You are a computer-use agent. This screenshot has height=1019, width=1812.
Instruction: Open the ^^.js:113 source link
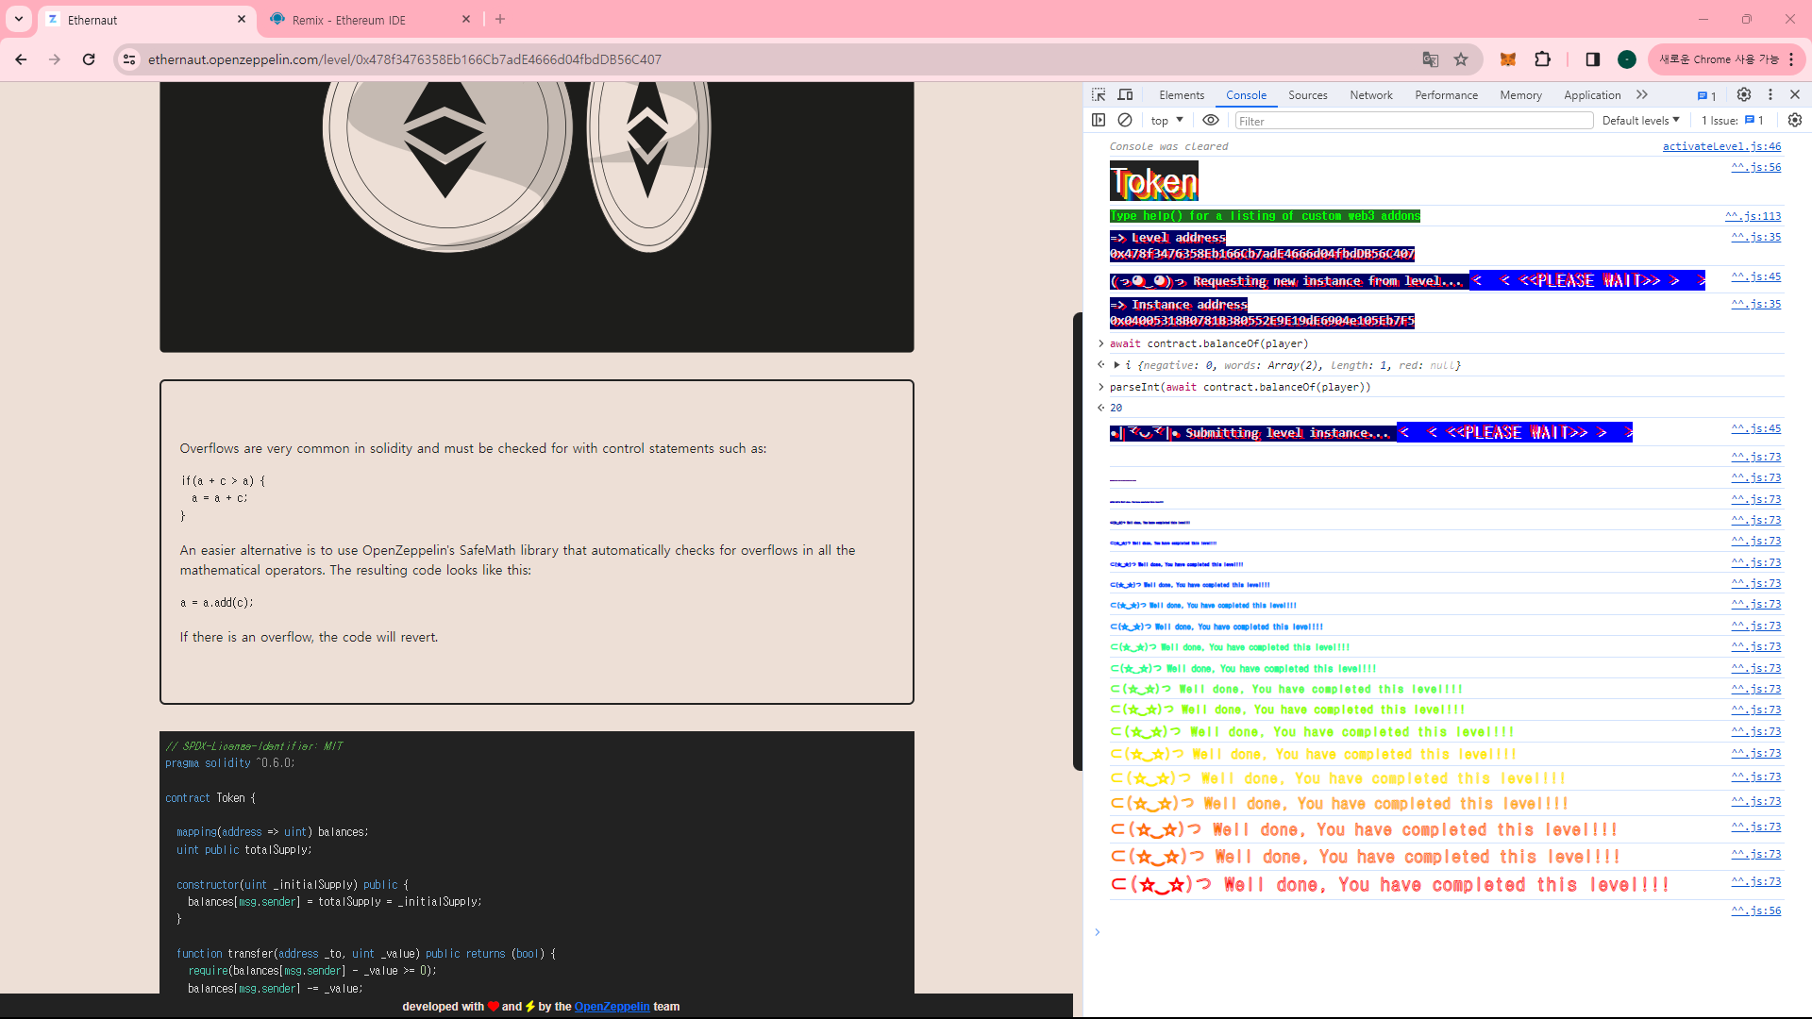(1753, 216)
